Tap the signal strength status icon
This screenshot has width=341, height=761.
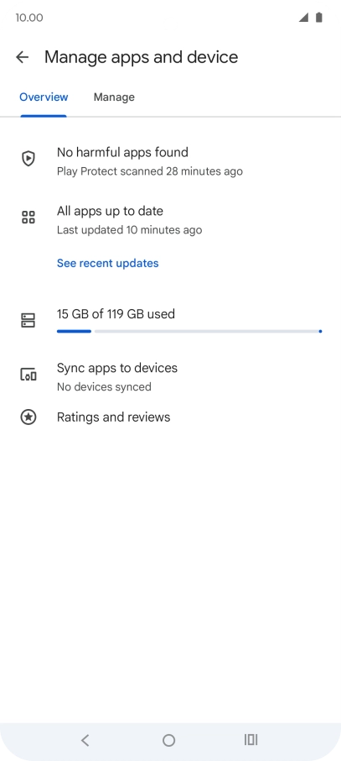tap(303, 18)
